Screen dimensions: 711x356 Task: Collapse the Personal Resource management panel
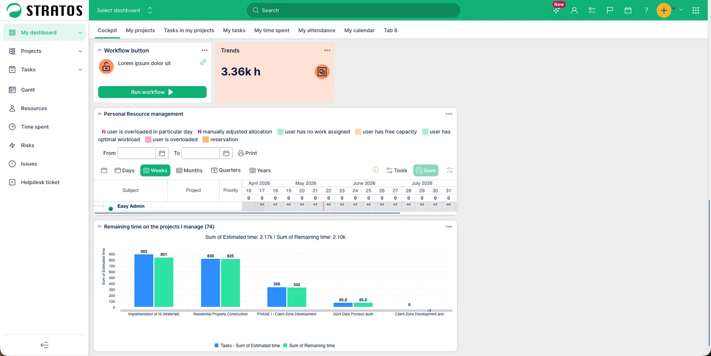(x=100, y=114)
